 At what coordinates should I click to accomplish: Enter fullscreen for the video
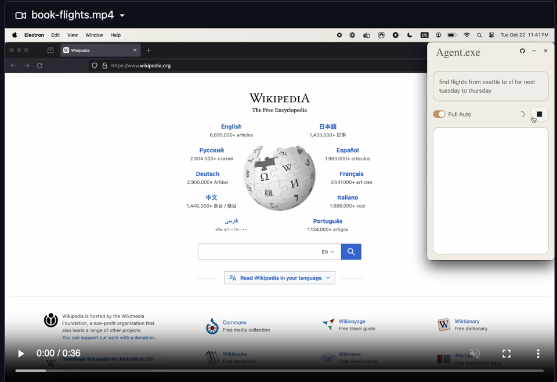[507, 354]
